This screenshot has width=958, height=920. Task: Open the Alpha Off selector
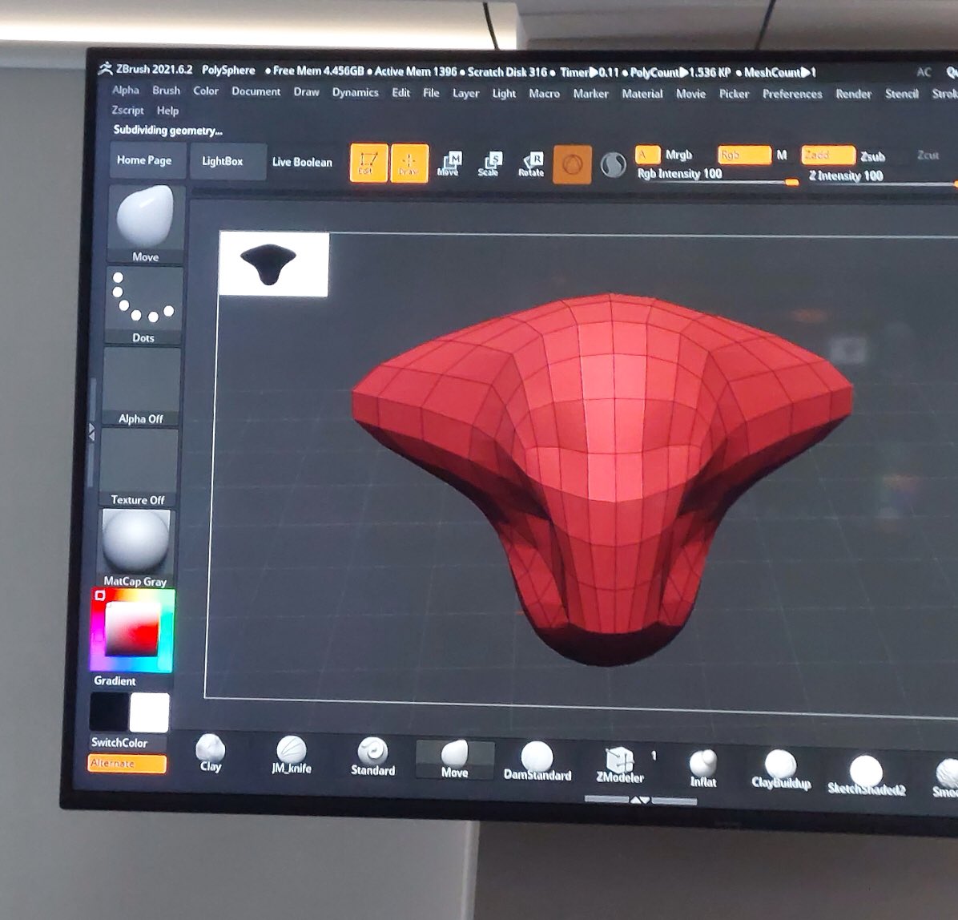click(x=141, y=385)
